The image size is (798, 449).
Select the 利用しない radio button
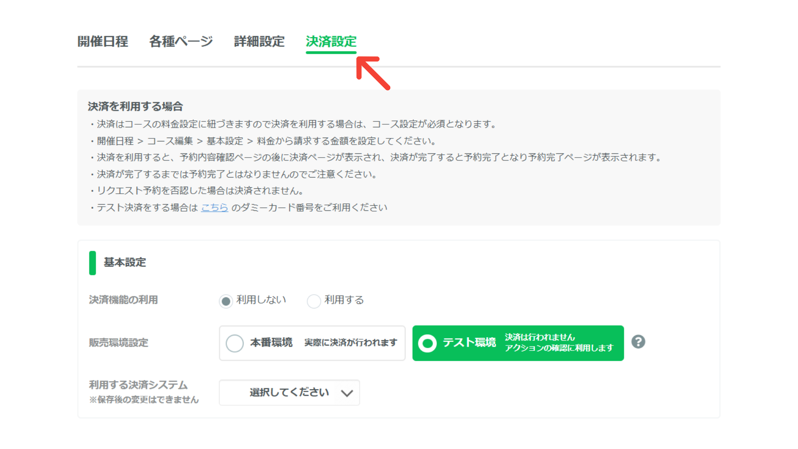tap(226, 301)
